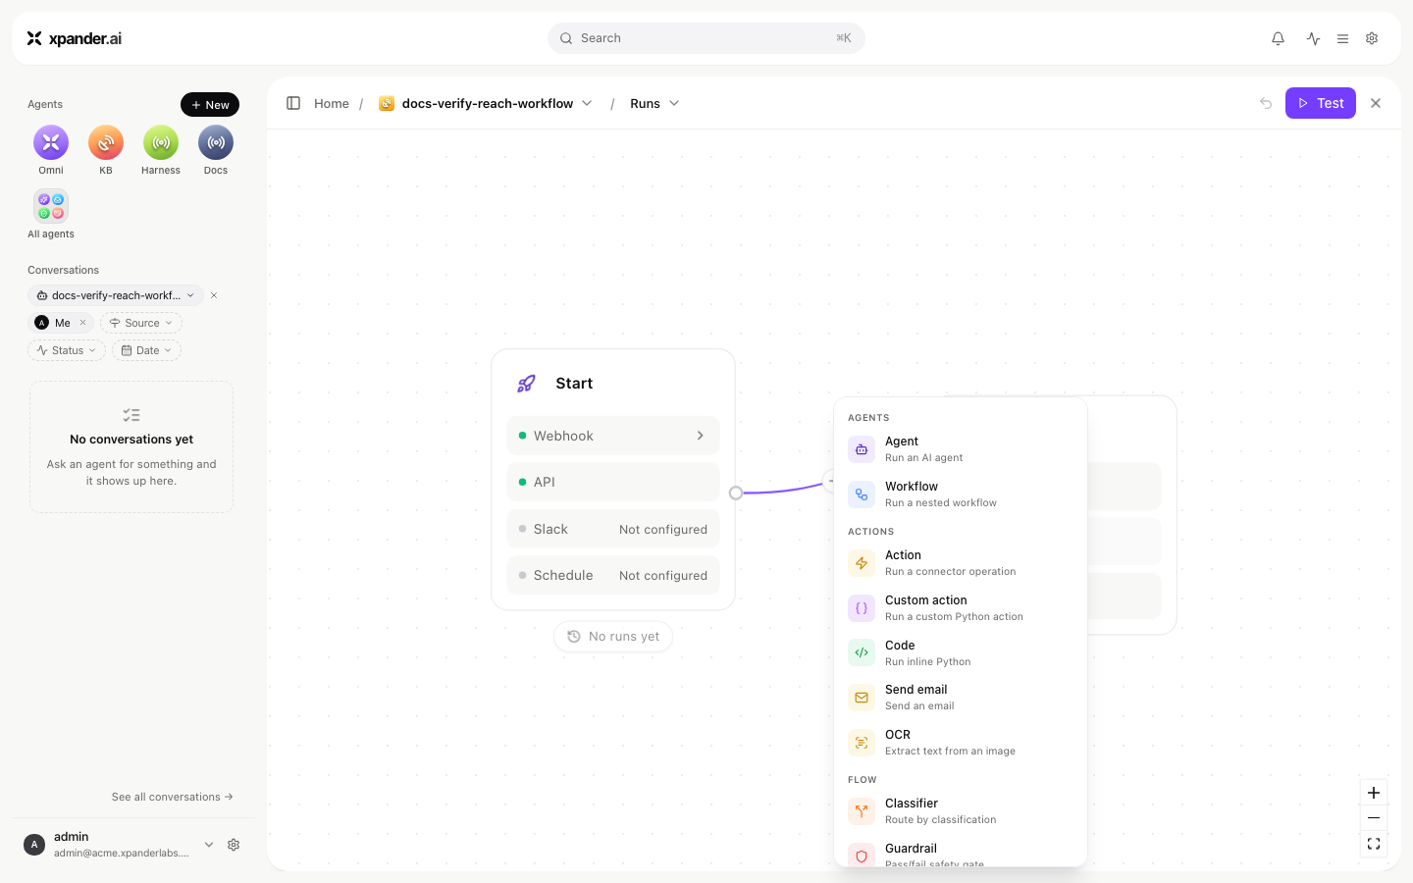
Task: Run the workflow with Test button
Action: [1321, 103]
